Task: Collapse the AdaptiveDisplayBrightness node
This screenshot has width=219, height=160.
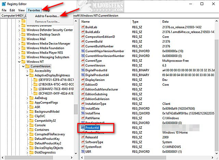Action: pos(27,75)
